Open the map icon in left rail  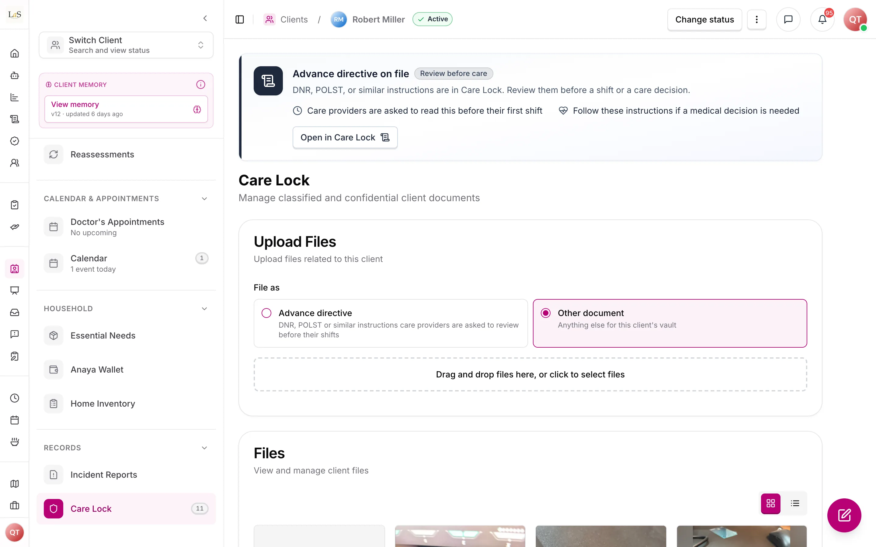pos(15,484)
